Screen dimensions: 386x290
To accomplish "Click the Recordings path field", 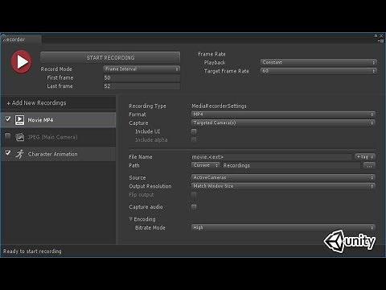I will point(291,165).
